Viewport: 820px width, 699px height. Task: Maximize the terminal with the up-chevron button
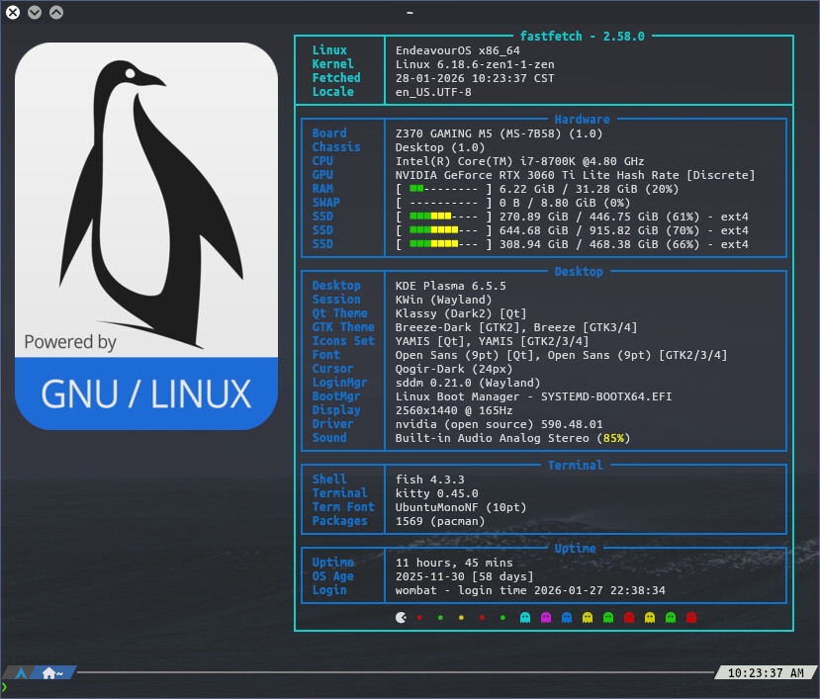[56, 13]
